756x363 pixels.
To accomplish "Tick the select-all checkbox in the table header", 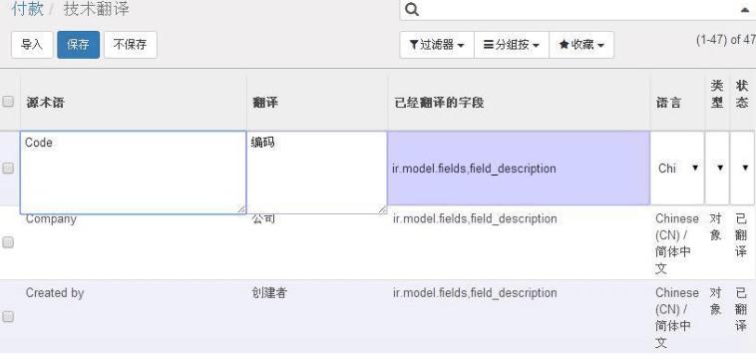I will click(x=8, y=102).
